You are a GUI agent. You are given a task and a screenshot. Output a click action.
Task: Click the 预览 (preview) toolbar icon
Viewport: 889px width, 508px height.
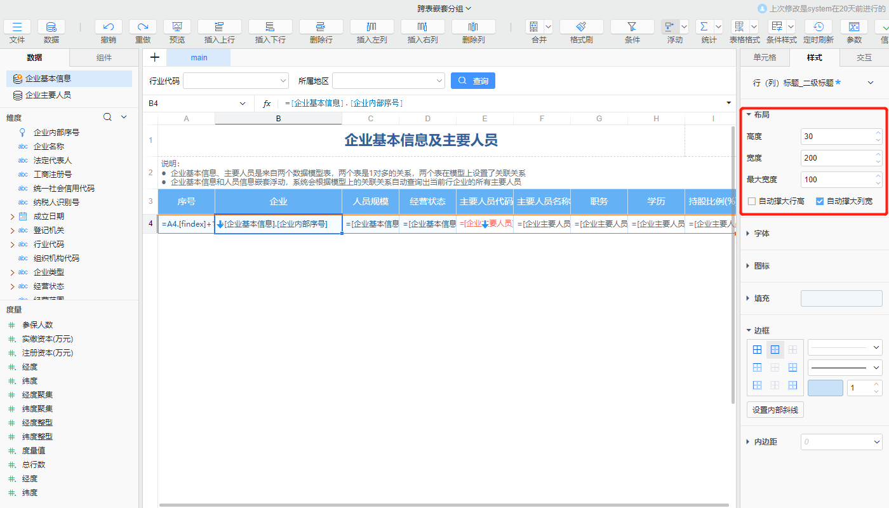pos(177,27)
